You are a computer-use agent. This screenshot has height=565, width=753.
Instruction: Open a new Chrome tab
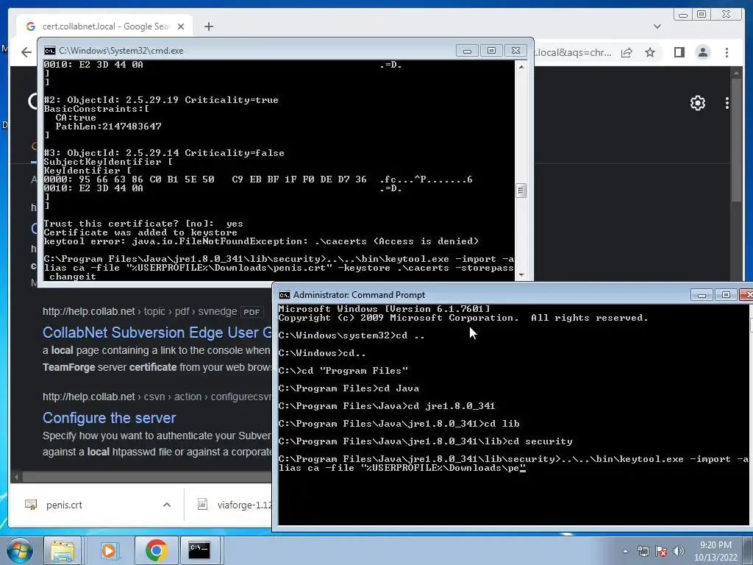208,26
